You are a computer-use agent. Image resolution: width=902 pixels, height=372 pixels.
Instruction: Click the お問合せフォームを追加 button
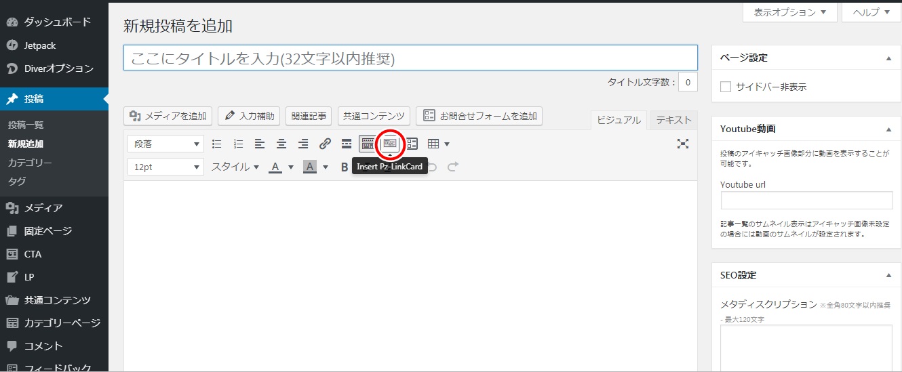coord(479,116)
